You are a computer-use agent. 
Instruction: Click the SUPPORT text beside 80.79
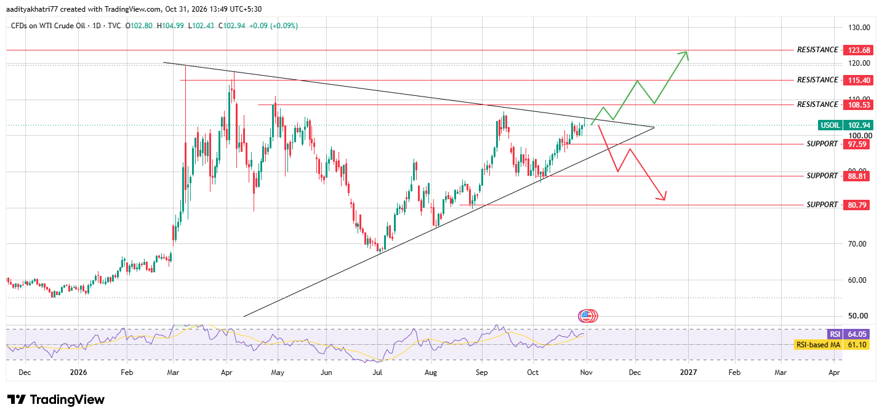click(x=822, y=205)
